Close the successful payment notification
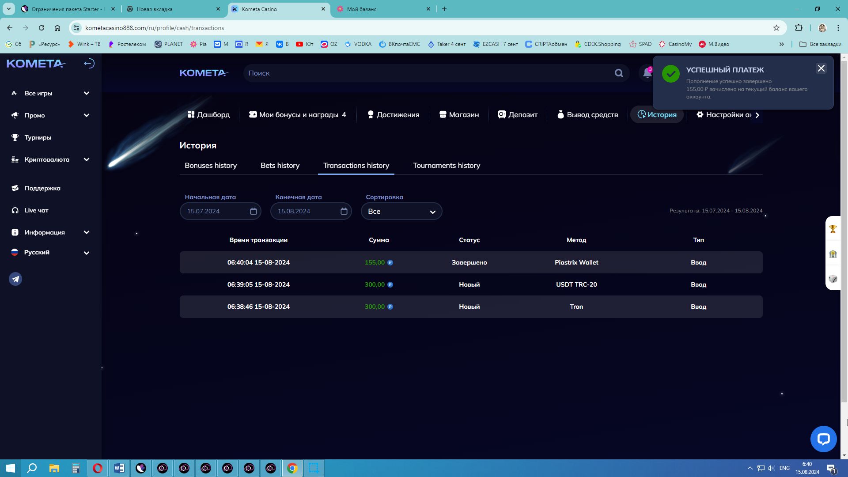The height and width of the screenshot is (477, 848). 821,68
